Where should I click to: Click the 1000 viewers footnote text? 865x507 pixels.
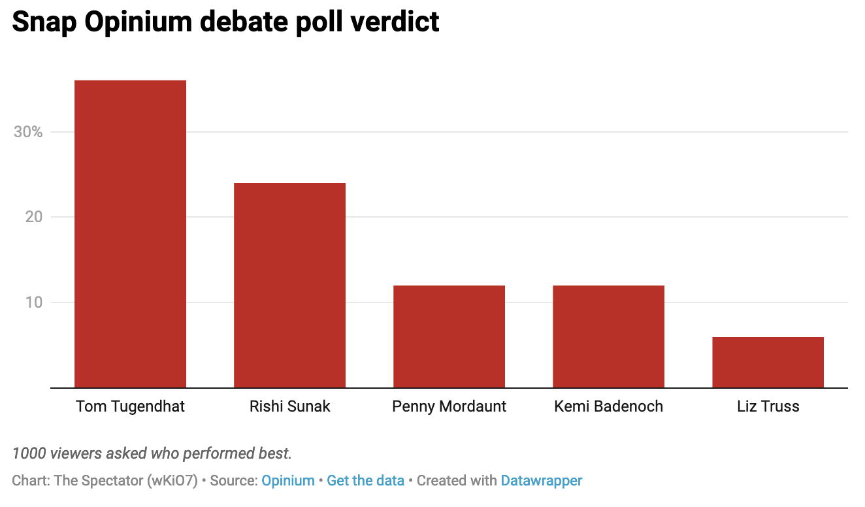(x=152, y=453)
